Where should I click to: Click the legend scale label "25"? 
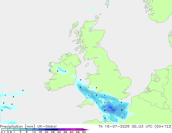coord(53,132)
